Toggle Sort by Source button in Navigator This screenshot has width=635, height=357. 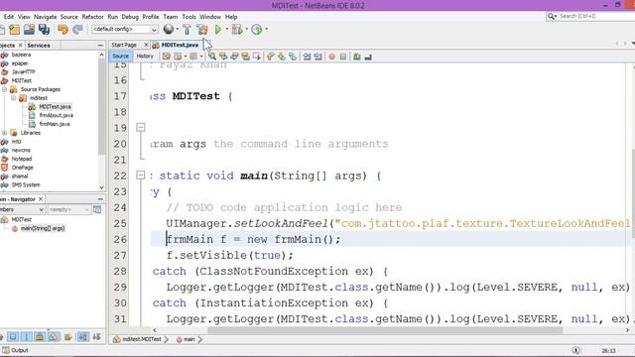click(x=97, y=337)
